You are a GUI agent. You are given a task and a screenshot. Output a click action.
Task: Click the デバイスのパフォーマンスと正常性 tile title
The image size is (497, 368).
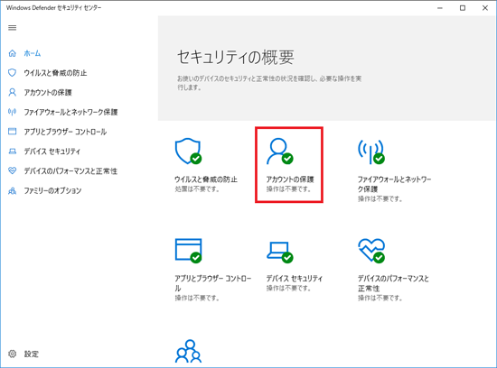[393, 283]
